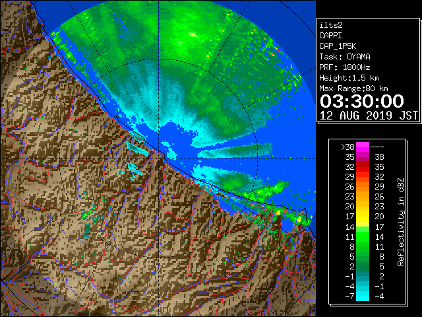The image size is (422, 317).
Task: Click the '---' legend label
Action: (377, 147)
